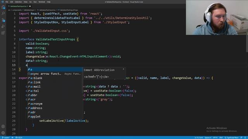This screenshot has width=248, height=139.
Task: Open the Terminal menu
Action: coord(42,2)
